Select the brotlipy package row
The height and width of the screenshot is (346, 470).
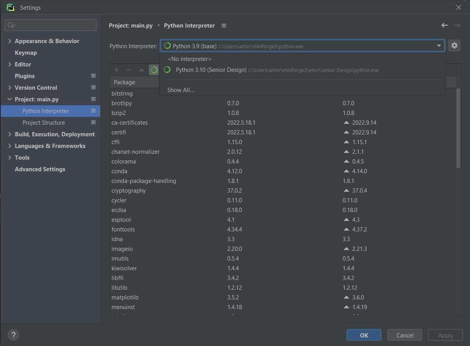pyautogui.click(x=283, y=103)
